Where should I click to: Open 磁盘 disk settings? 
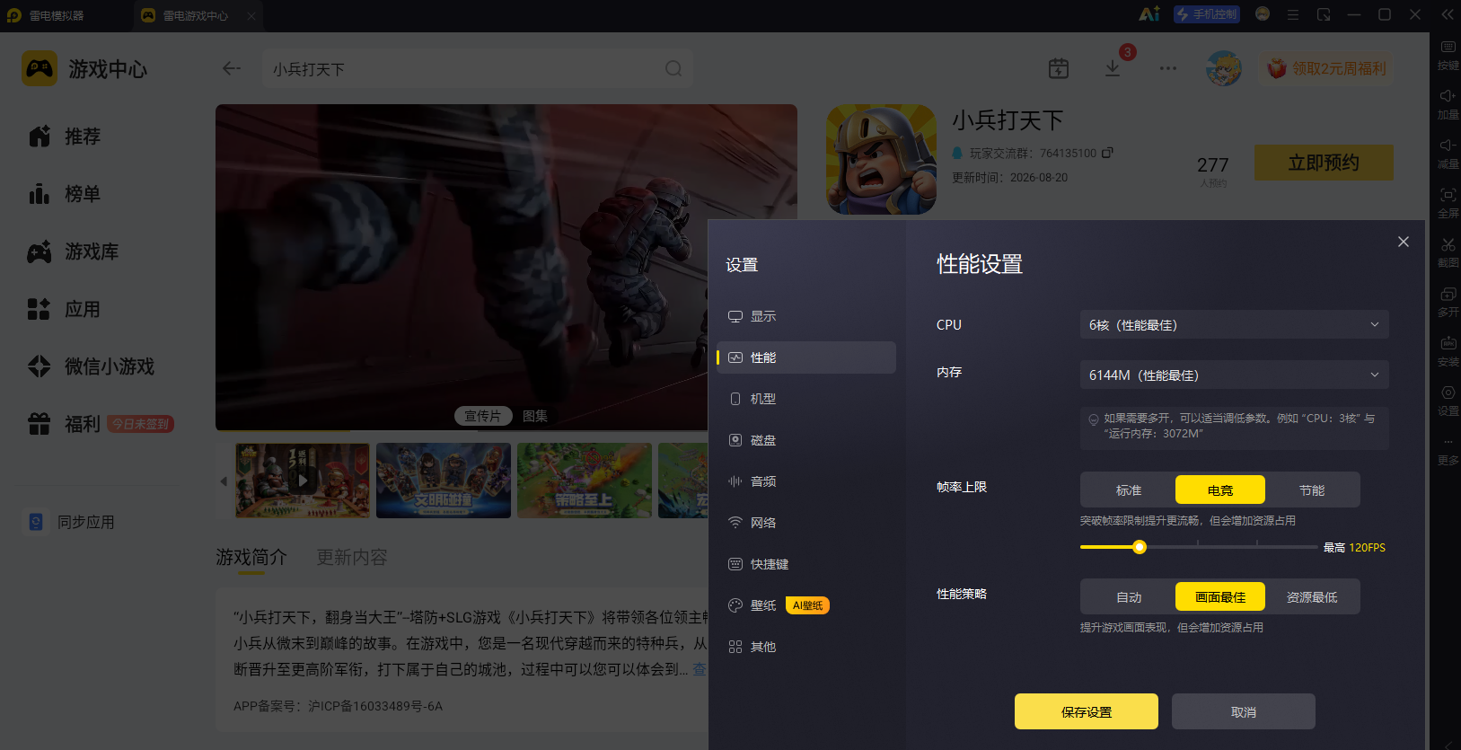(x=806, y=440)
